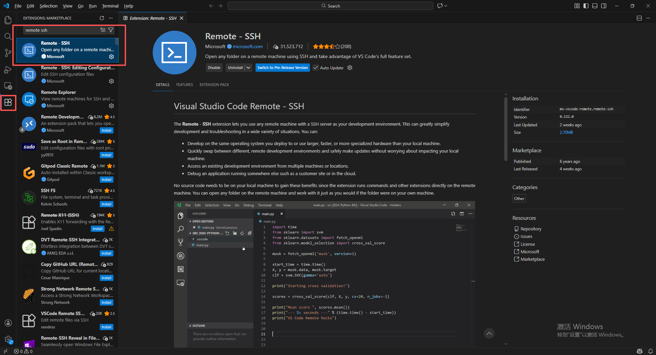
Task: Switch to the FEATURES tab
Action: [x=184, y=85]
